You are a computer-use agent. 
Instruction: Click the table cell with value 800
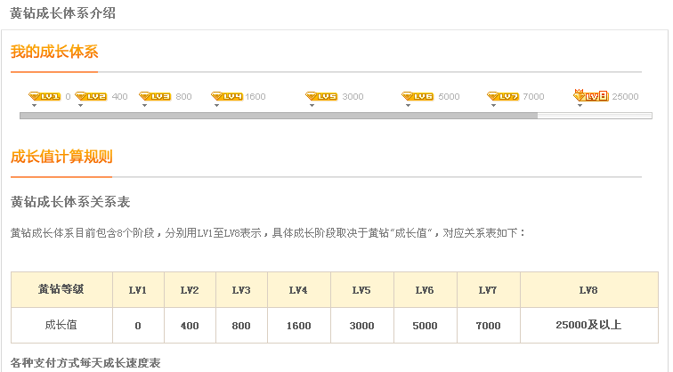tap(241, 325)
